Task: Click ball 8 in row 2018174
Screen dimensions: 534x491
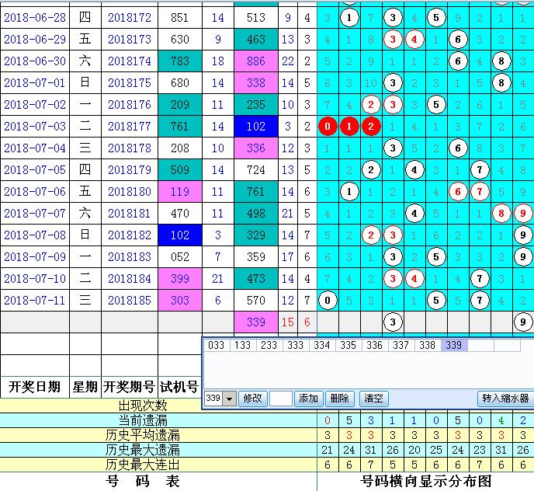Action: point(501,61)
